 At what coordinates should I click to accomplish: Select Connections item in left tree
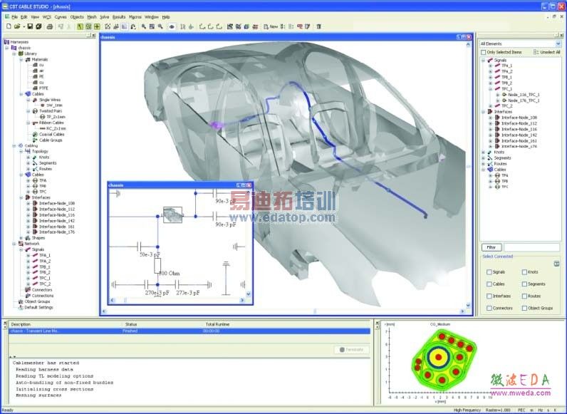42,296
